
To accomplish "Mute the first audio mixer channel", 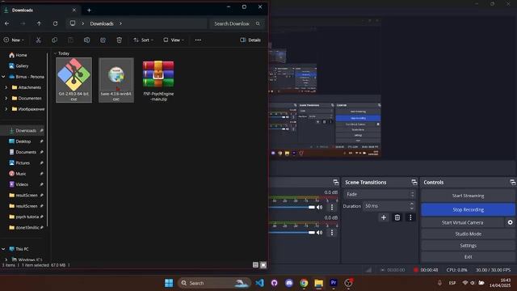I will click(x=320, y=207).
